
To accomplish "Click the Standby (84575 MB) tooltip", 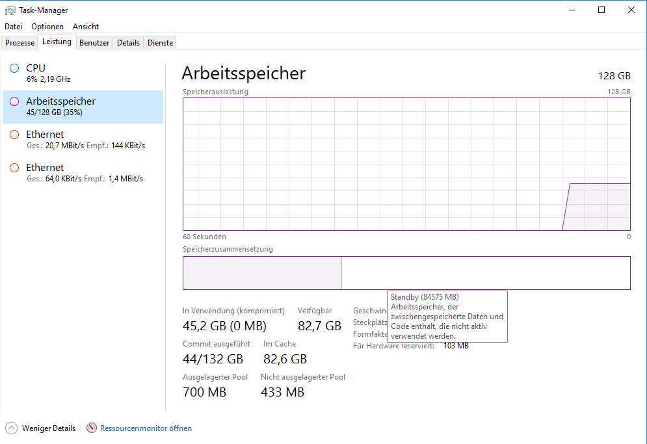I will tap(447, 317).
